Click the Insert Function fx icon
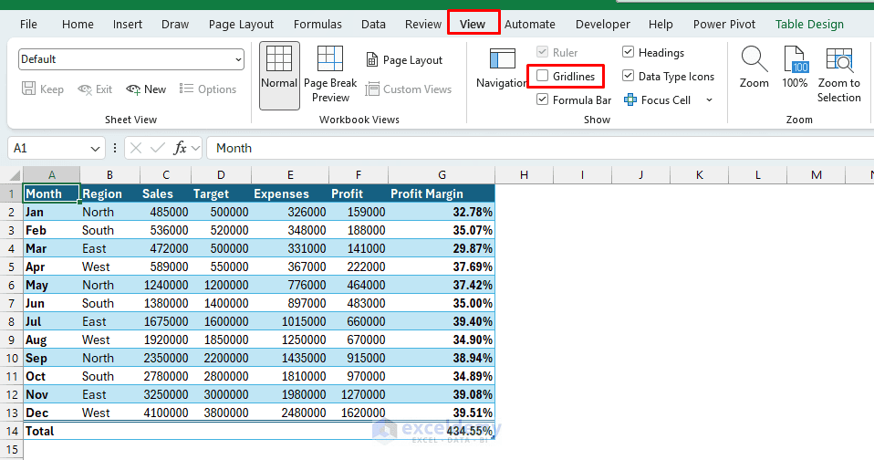 point(180,148)
